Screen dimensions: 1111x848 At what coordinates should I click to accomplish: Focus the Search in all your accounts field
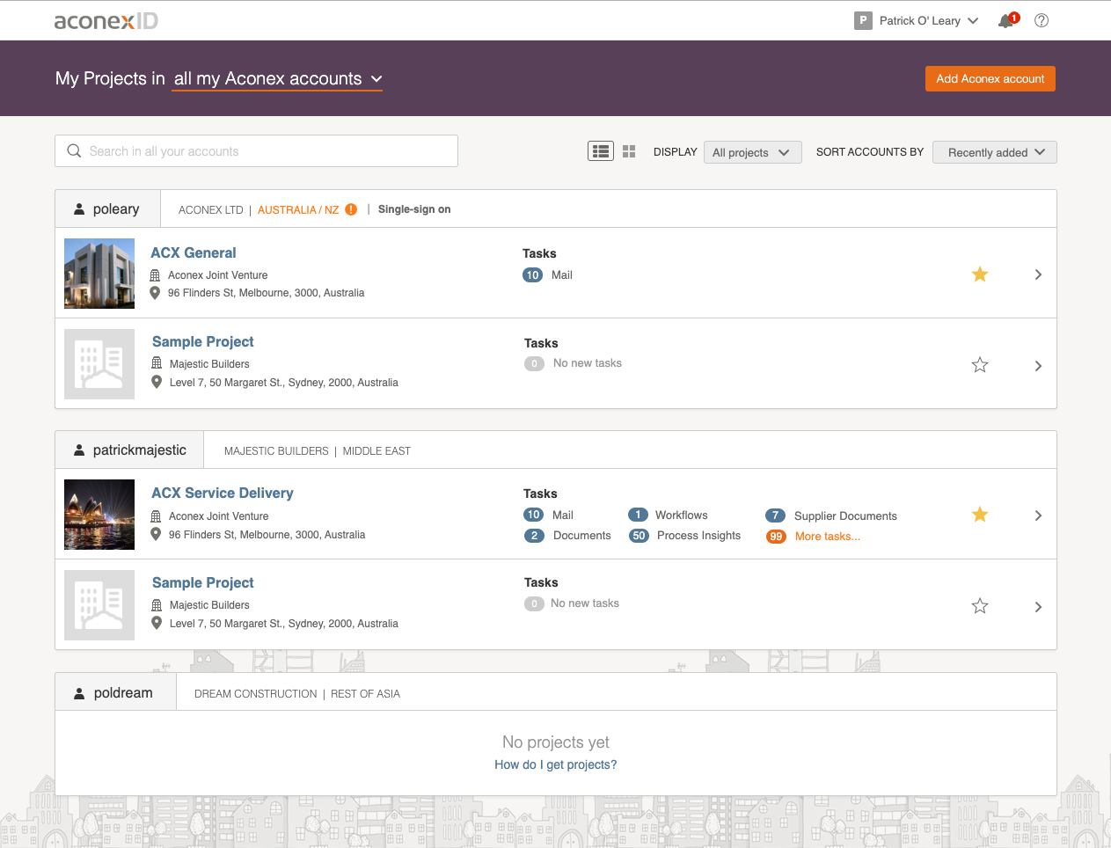[256, 151]
